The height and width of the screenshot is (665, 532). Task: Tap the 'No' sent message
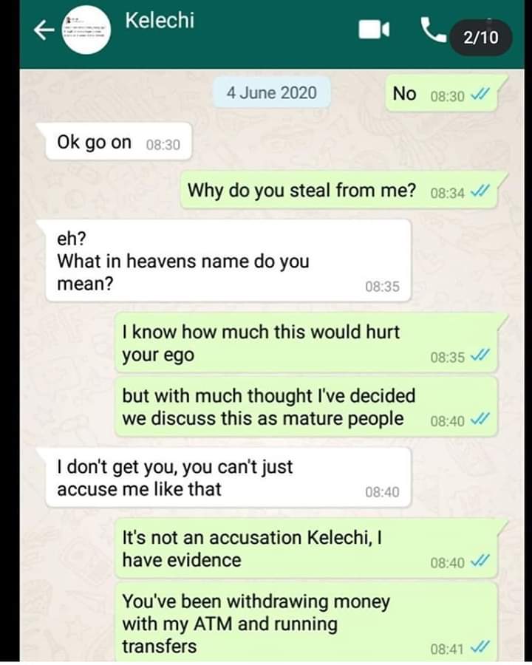point(443,93)
